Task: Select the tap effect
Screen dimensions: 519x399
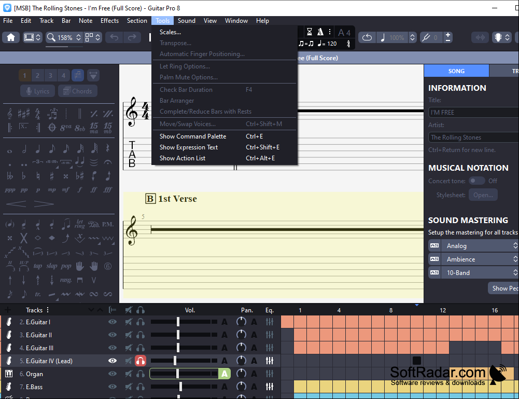Action: pos(38,266)
